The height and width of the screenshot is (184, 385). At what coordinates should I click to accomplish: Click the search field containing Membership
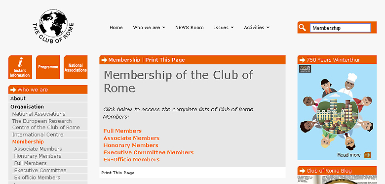[x=340, y=28]
